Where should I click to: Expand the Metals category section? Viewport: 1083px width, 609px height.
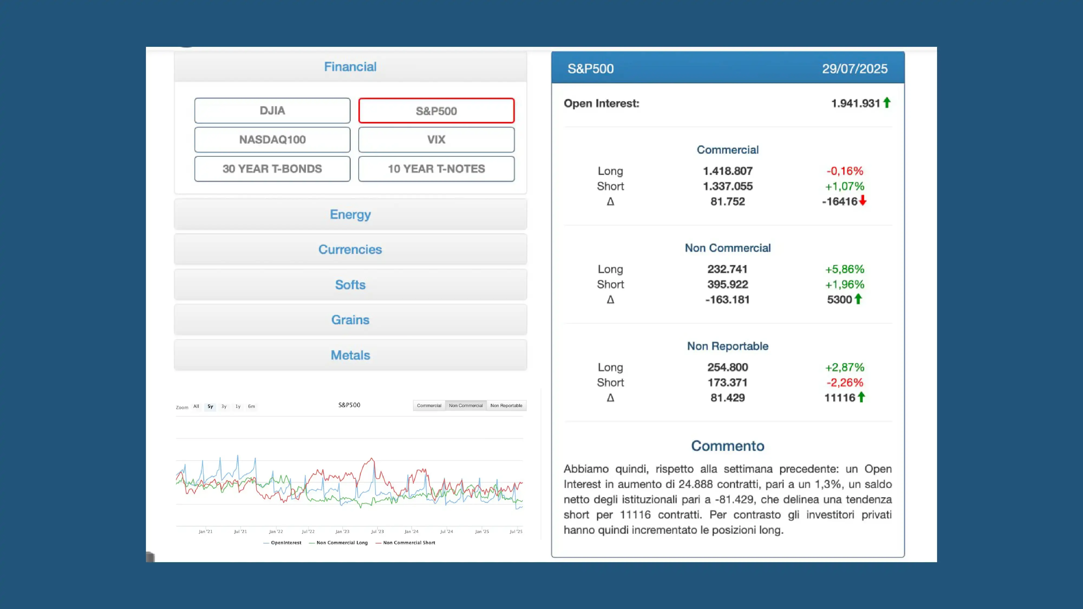coord(350,355)
